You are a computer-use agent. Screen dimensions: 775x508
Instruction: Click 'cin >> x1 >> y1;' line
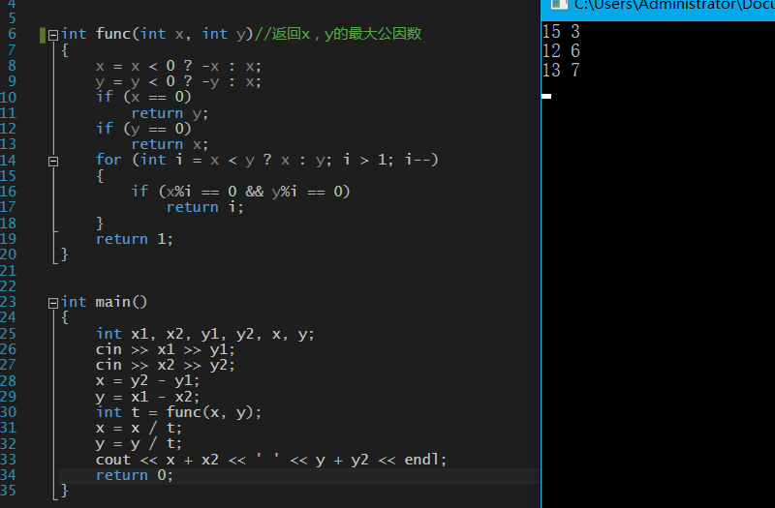[x=165, y=349]
